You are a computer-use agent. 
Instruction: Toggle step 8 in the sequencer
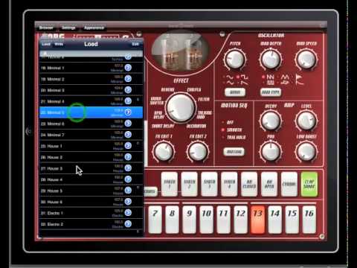pyautogui.click(x=172, y=220)
